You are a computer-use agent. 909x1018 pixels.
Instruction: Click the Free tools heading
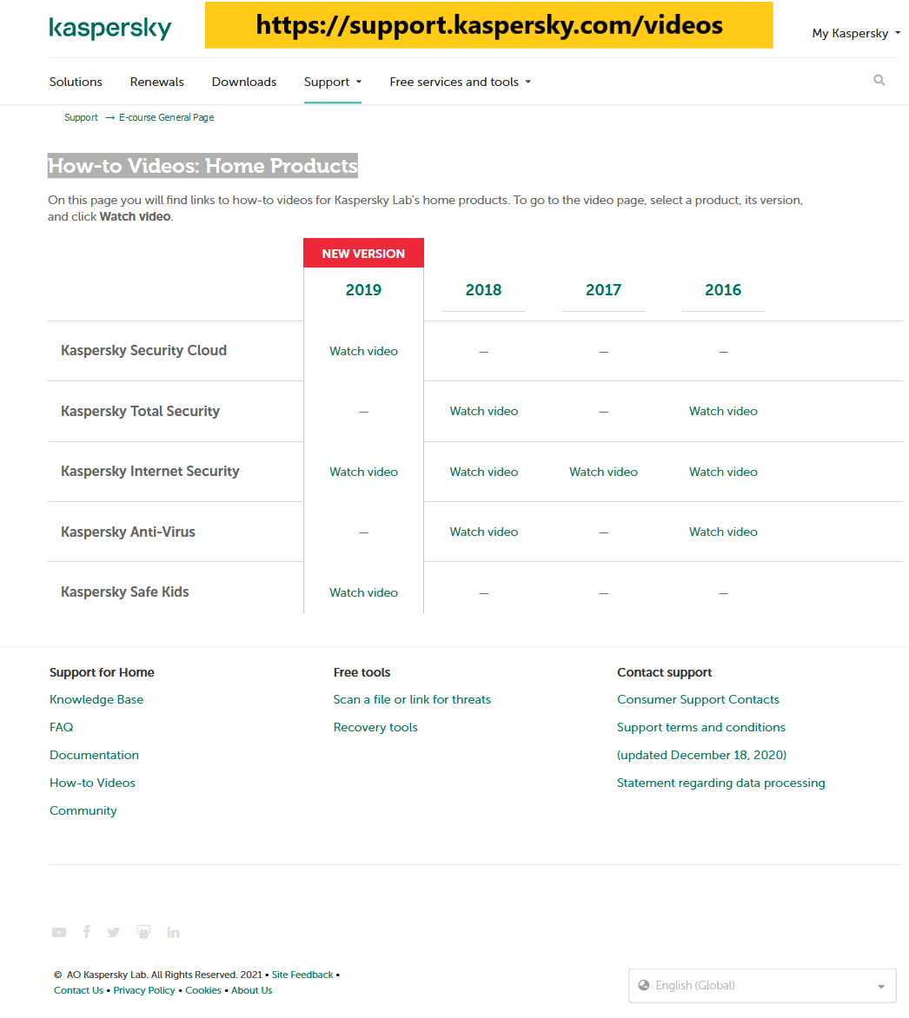tap(362, 672)
